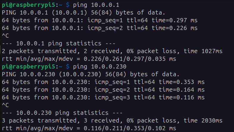Screen dimensions: 234x132
Task: Click the second 'pi@raspberrypi5' prompt
Action: [29, 67]
